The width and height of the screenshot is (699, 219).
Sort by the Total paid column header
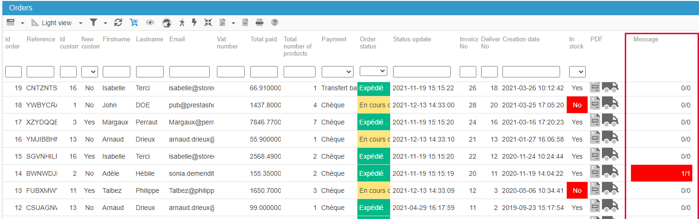click(x=263, y=39)
